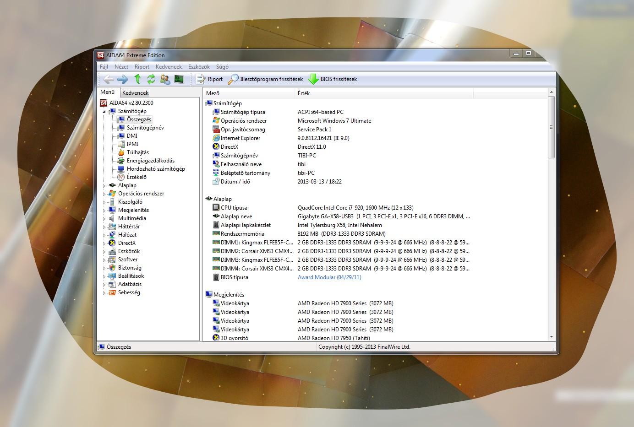Open the Award Modular BIOS link
Viewport: 634px width, 427px height.
[329, 277]
